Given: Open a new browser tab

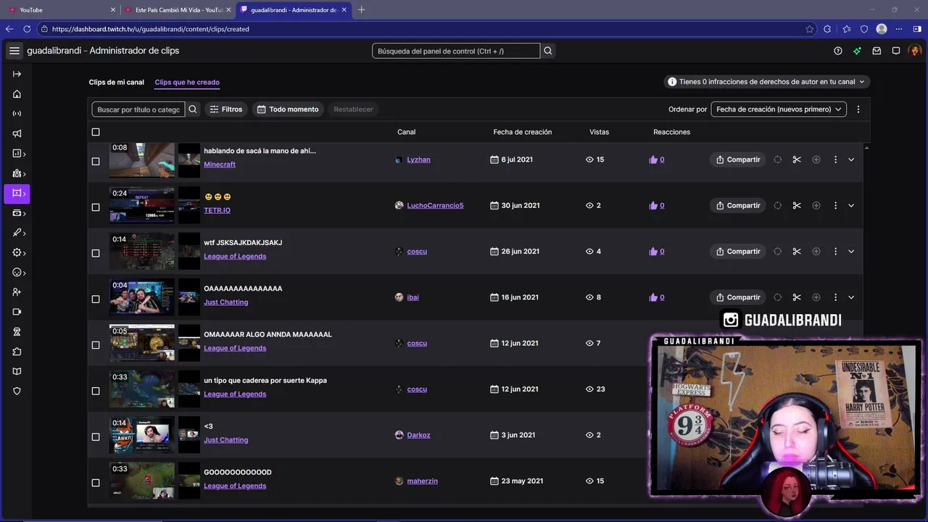Looking at the screenshot, I should point(362,9).
